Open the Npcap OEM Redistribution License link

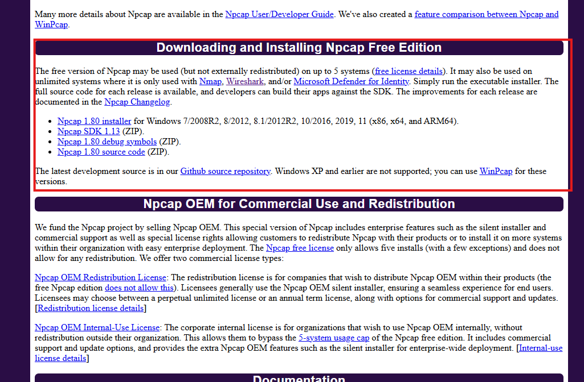100,277
